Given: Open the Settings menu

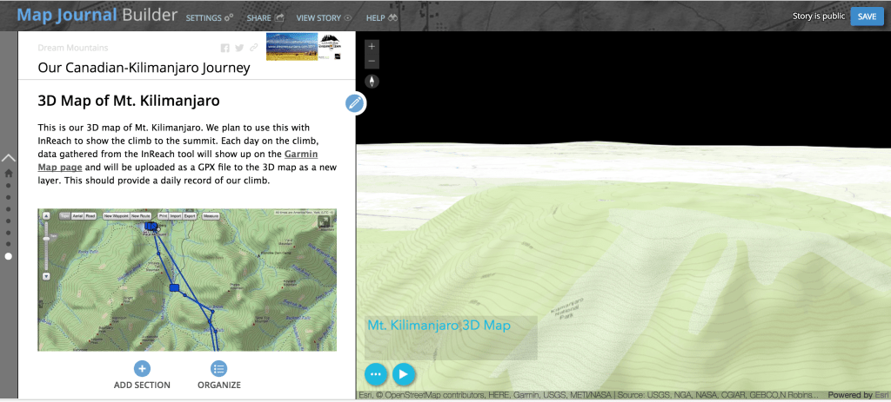Looking at the screenshot, I should tap(209, 17).
